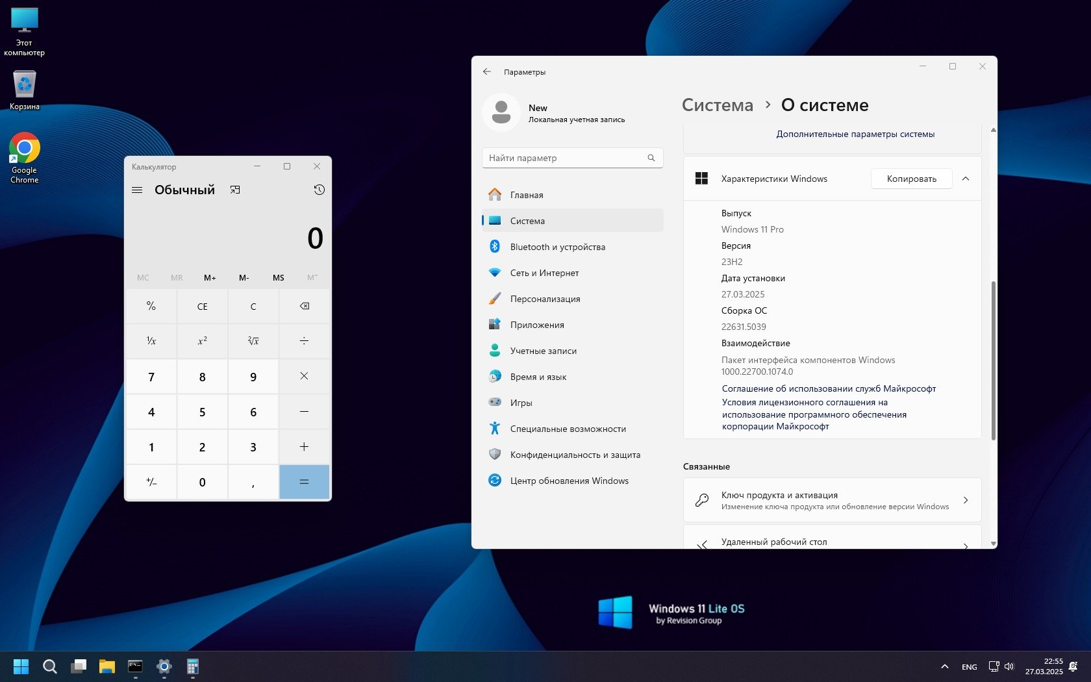
Task: Toggle calculator keep-on-top mode icon
Action: (x=235, y=190)
